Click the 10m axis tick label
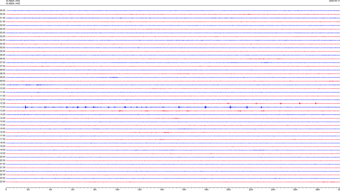 pos(117,190)
